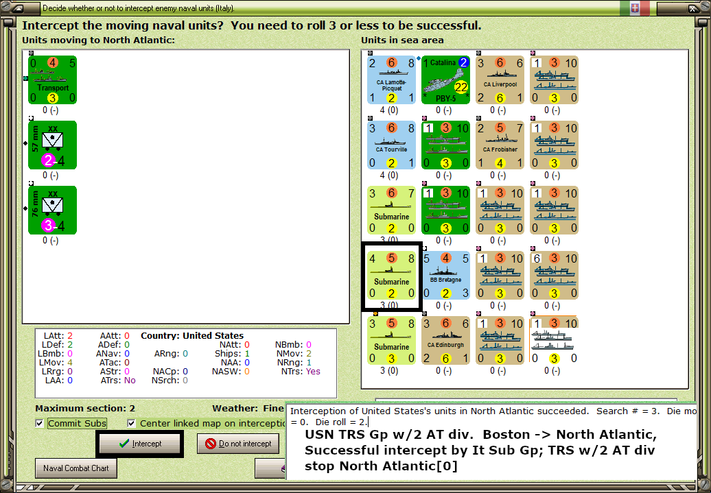Click the CA Frobisher cruiser counter
The height and width of the screenshot is (493, 711).
point(500,145)
